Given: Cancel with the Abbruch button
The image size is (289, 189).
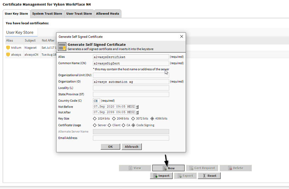Looking at the screenshot, I should pyautogui.click(x=132, y=147).
